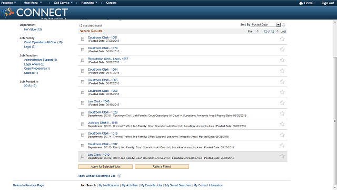Open help icon next to Apply Without Selecting
This screenshot has height=190, width=337.
pyautogui.click(x=120, y=176)
